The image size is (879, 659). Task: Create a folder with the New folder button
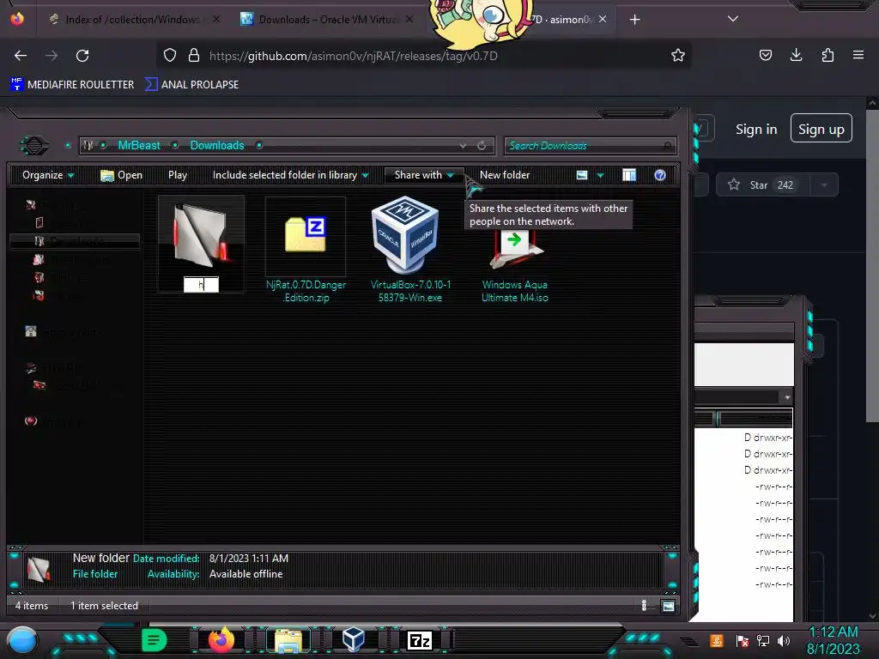[x=505, y=175]
